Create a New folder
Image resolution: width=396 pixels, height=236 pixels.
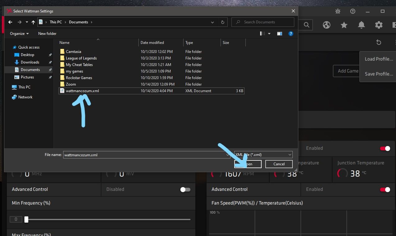(x=47, y=33)
